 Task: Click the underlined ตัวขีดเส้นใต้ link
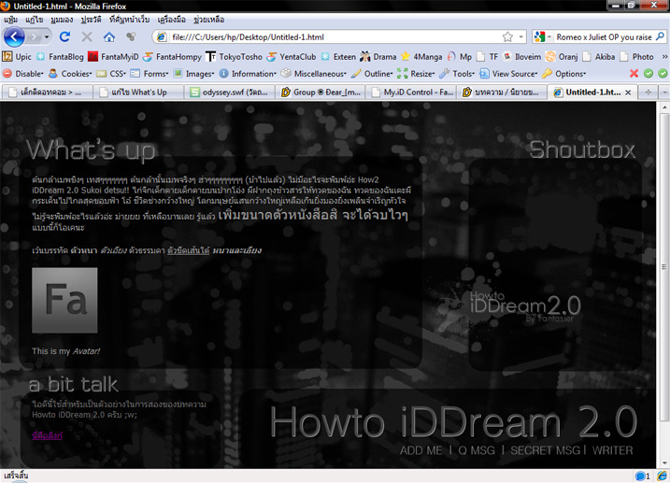click(189, 250)
